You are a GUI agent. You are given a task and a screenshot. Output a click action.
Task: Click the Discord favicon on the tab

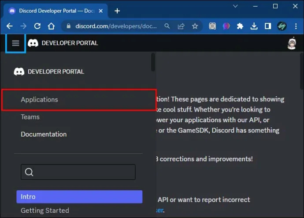(12, 11)
